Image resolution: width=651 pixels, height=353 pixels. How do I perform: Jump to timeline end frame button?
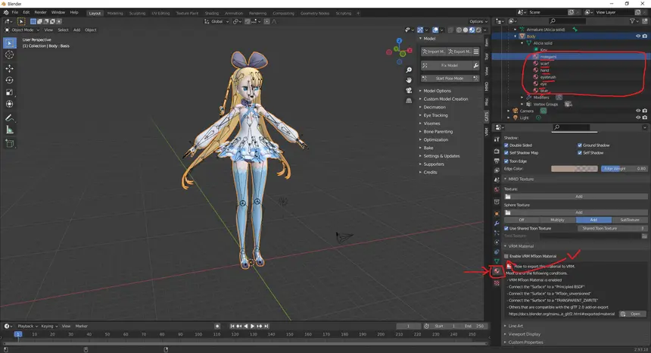(x=266, y=326)
